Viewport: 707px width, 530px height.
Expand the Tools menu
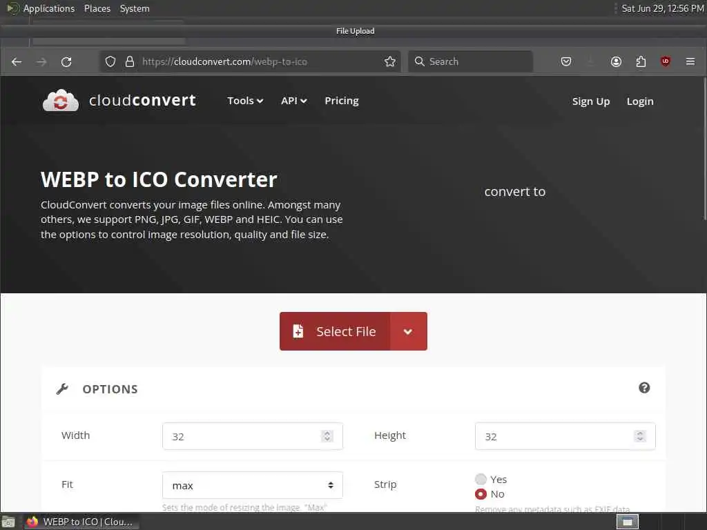coord(245,101)
